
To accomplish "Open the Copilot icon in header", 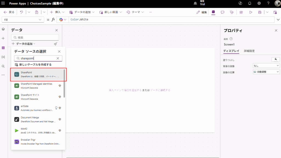I will coord(240,3).
